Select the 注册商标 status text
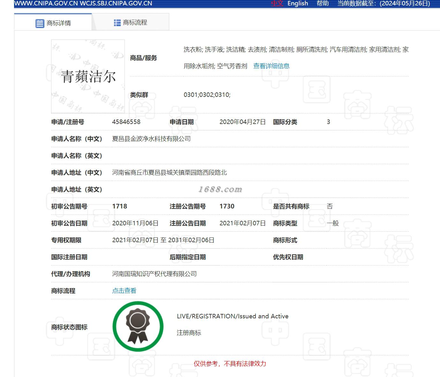 (189, 333)
